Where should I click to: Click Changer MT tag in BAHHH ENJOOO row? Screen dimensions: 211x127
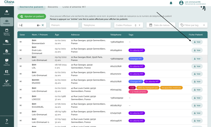tap(136, 82)
